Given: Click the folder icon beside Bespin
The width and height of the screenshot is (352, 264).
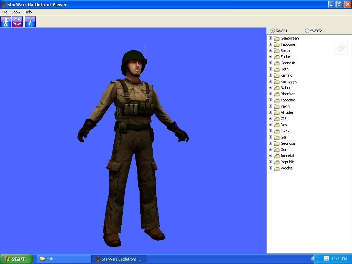Looking at the screenshot, I should click(277, 51).
